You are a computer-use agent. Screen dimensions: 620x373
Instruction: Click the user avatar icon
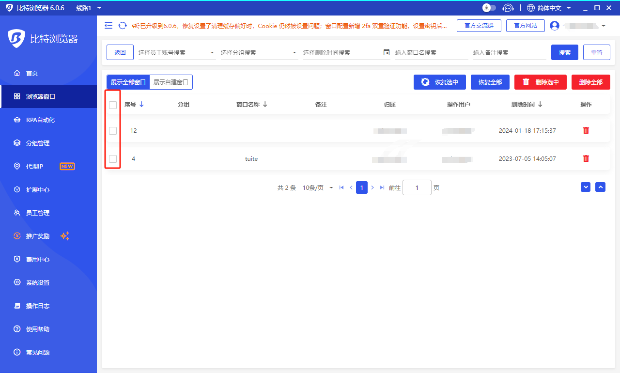(555, 26)
